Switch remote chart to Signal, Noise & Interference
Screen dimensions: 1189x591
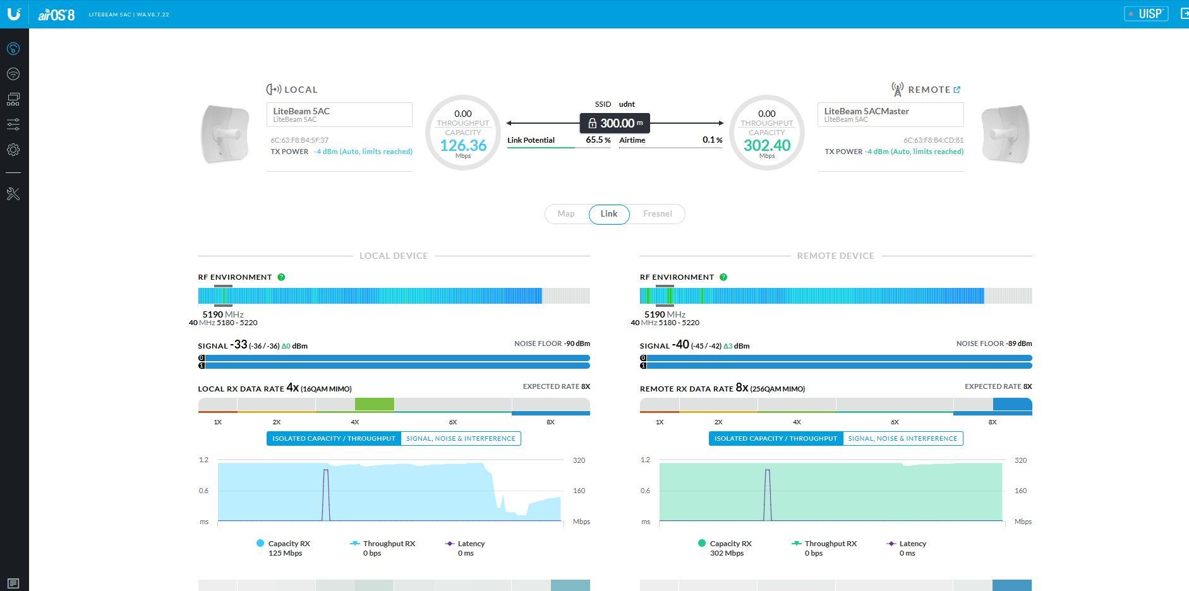pos(902,438)
